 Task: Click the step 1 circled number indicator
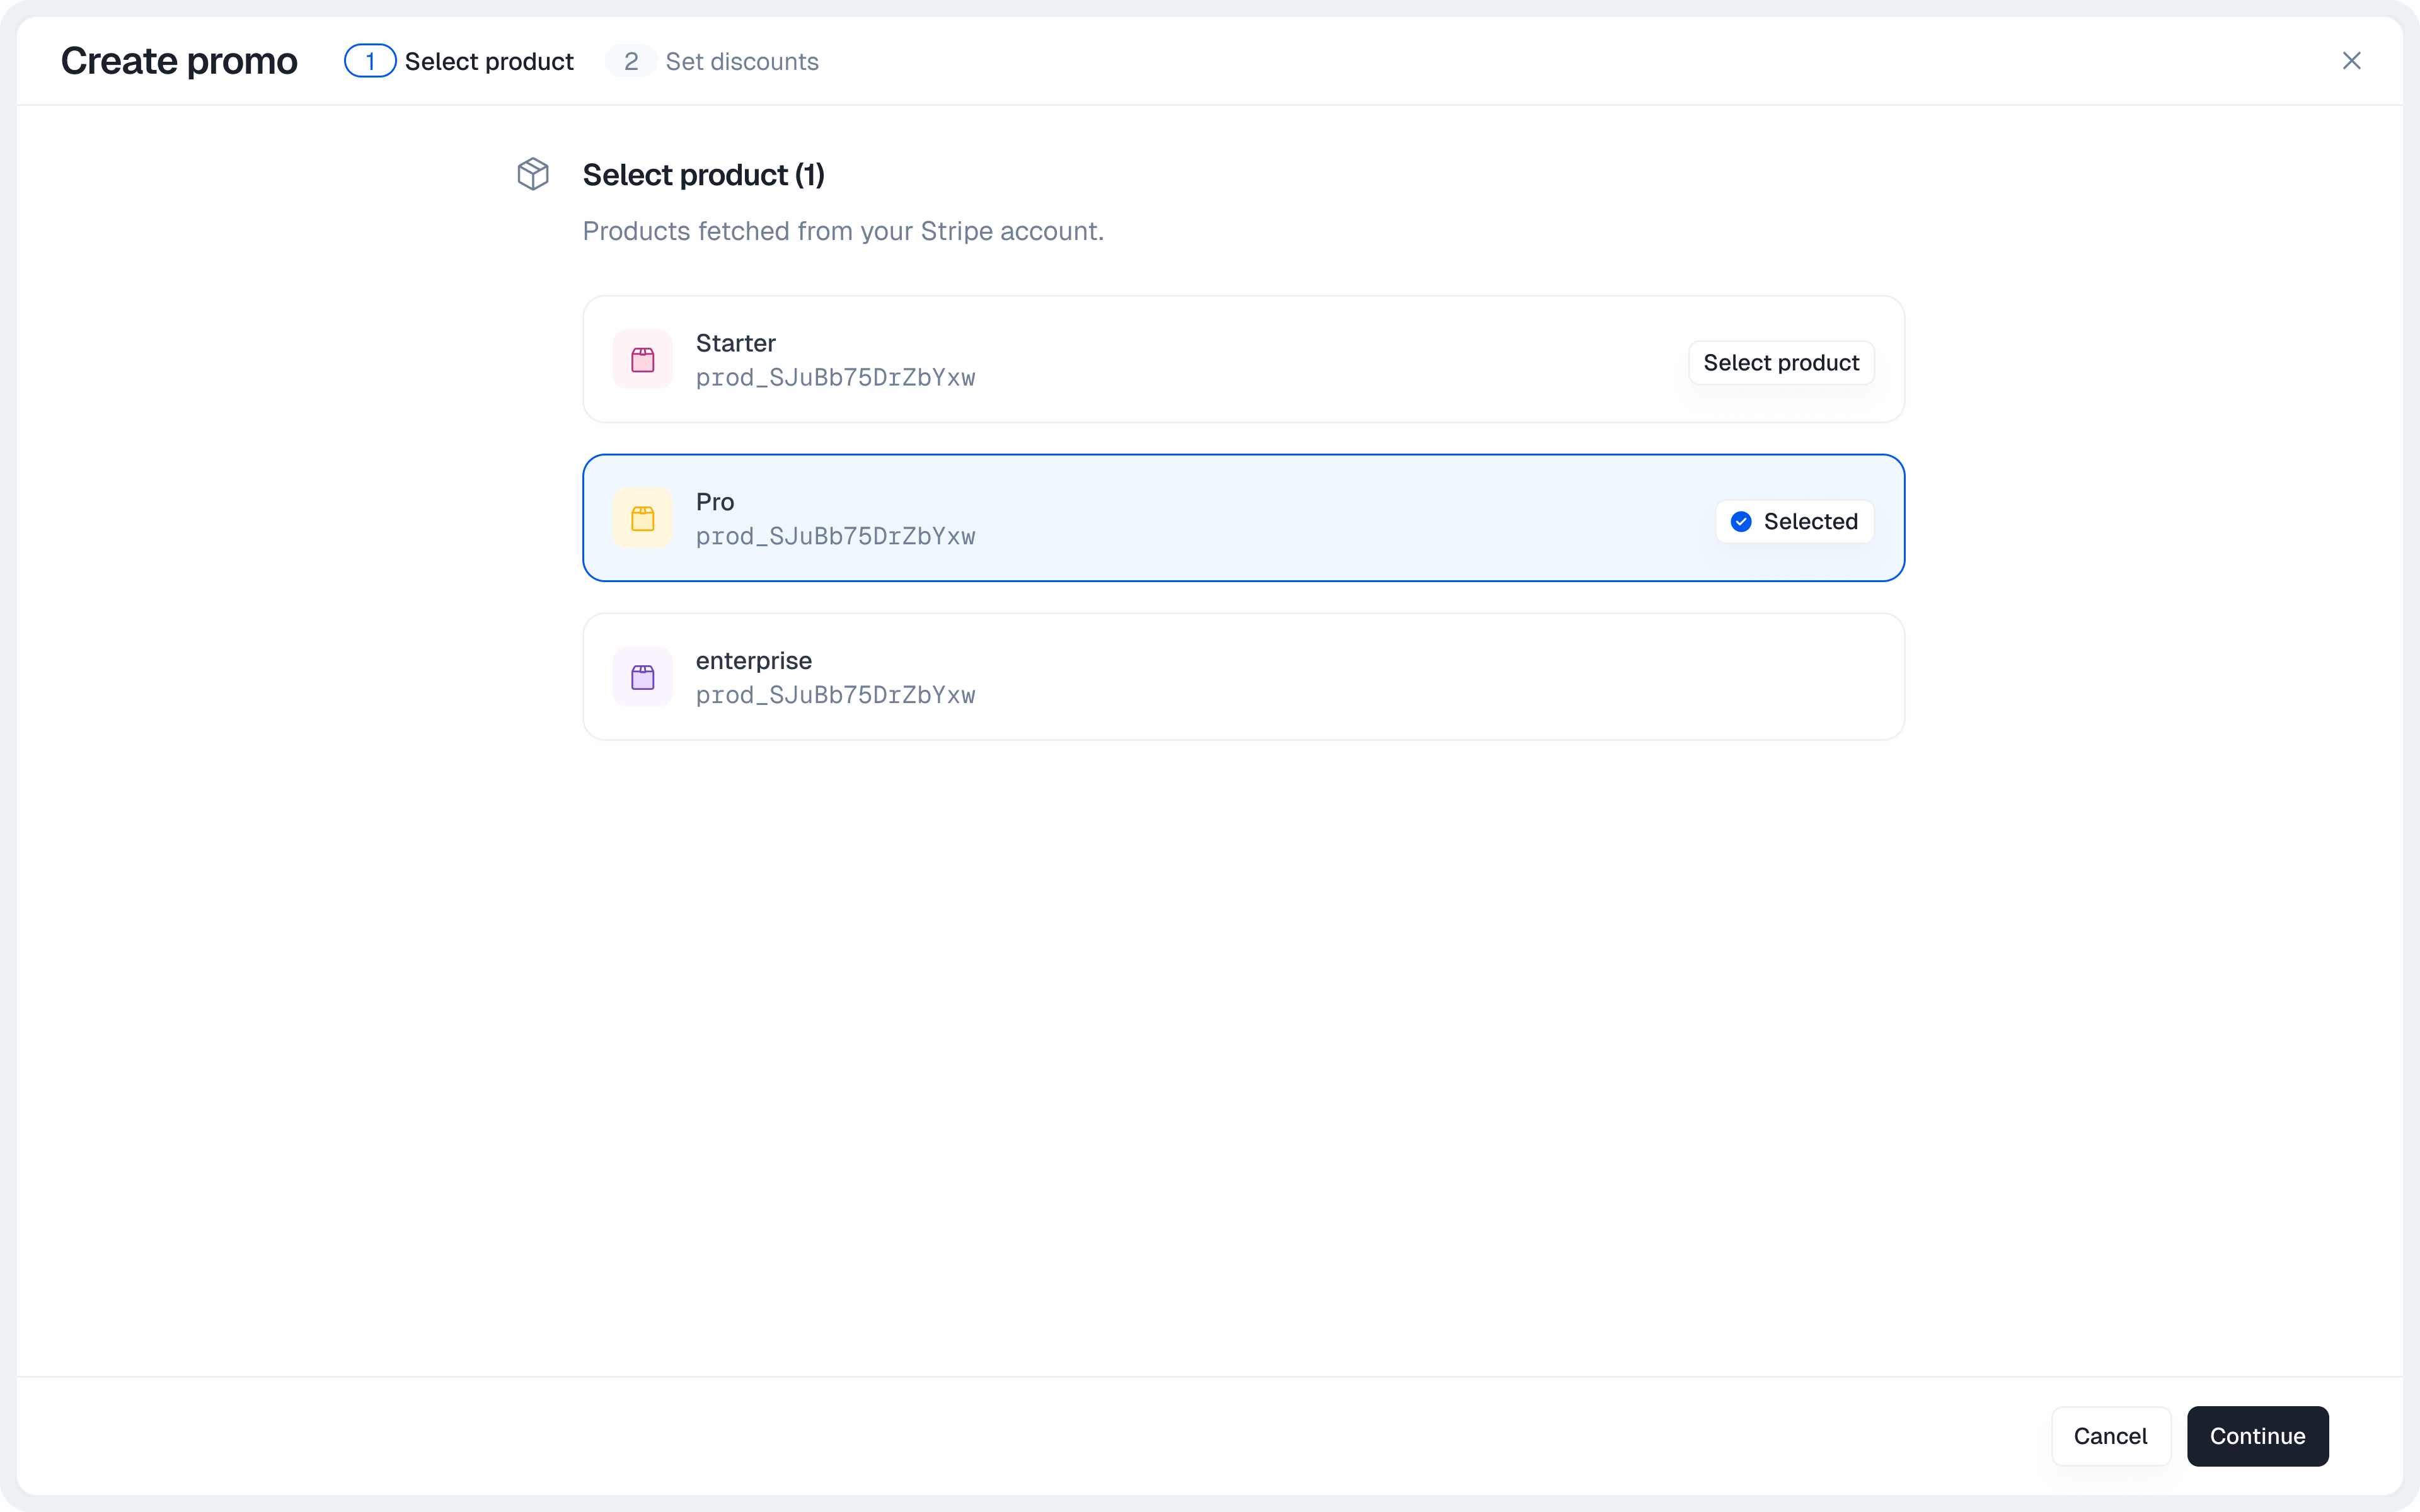(x=370, y=60)
